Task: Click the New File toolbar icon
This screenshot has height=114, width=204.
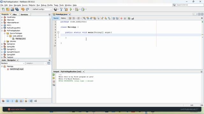Action: [x=4, y=9]
